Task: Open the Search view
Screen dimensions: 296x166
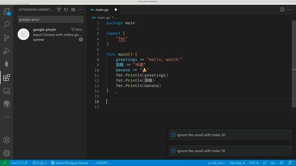Action: pos(6,24)
